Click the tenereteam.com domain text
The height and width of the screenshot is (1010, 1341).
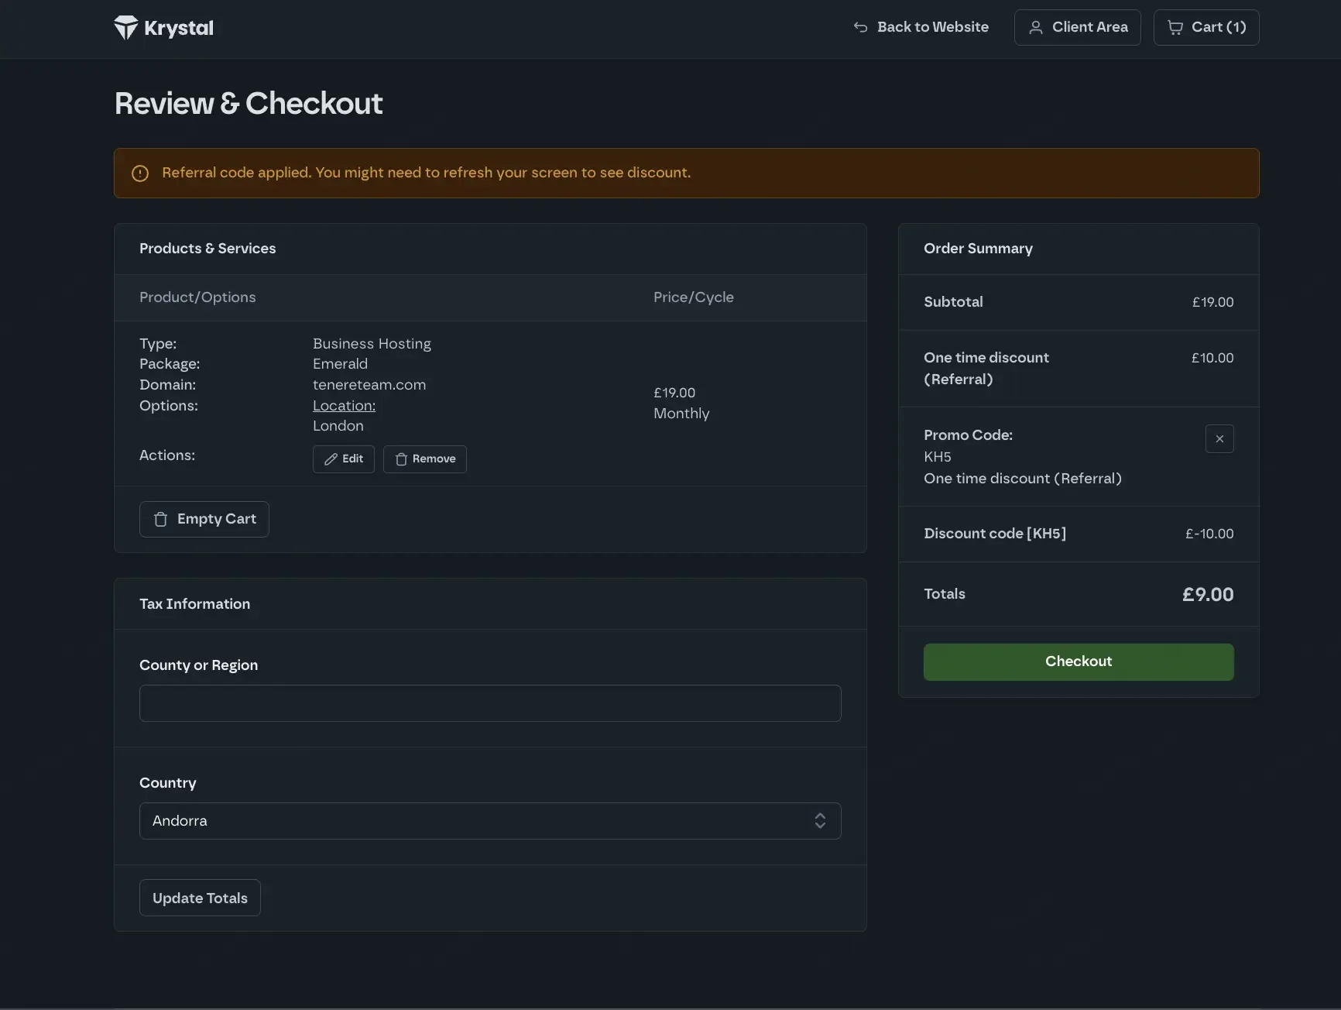point(369,385)
